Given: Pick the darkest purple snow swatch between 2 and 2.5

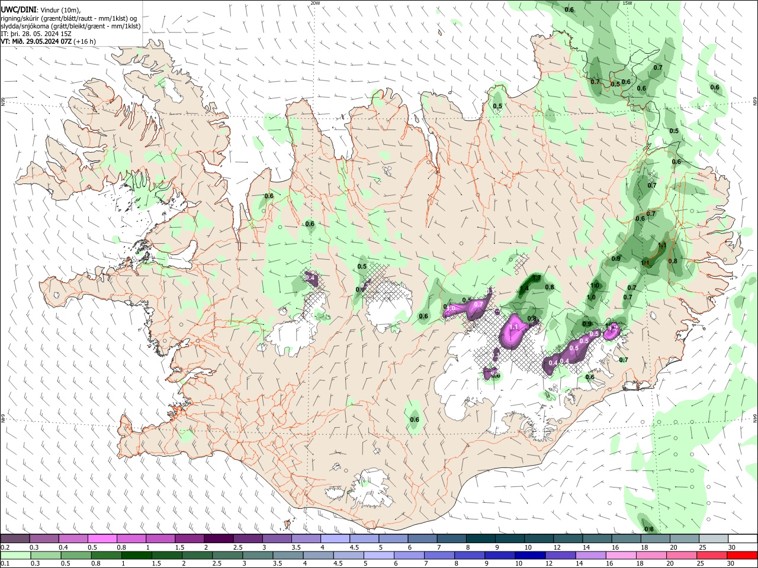Looking at the screenshot, I should (218, 538).
